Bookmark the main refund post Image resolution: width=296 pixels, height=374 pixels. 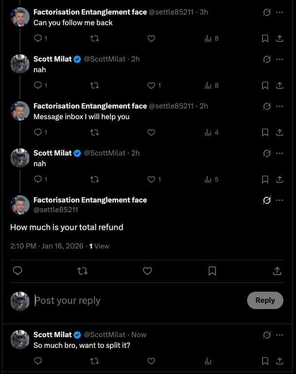(212, 271)
